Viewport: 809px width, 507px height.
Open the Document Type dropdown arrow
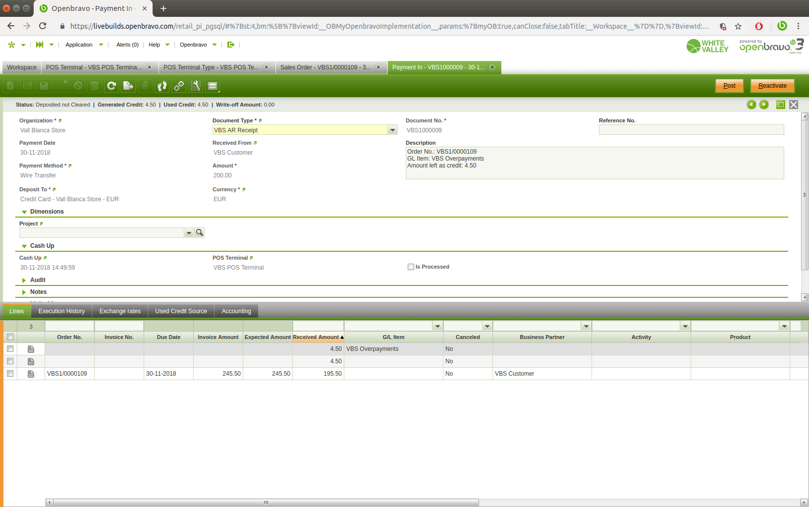point(392,130)
